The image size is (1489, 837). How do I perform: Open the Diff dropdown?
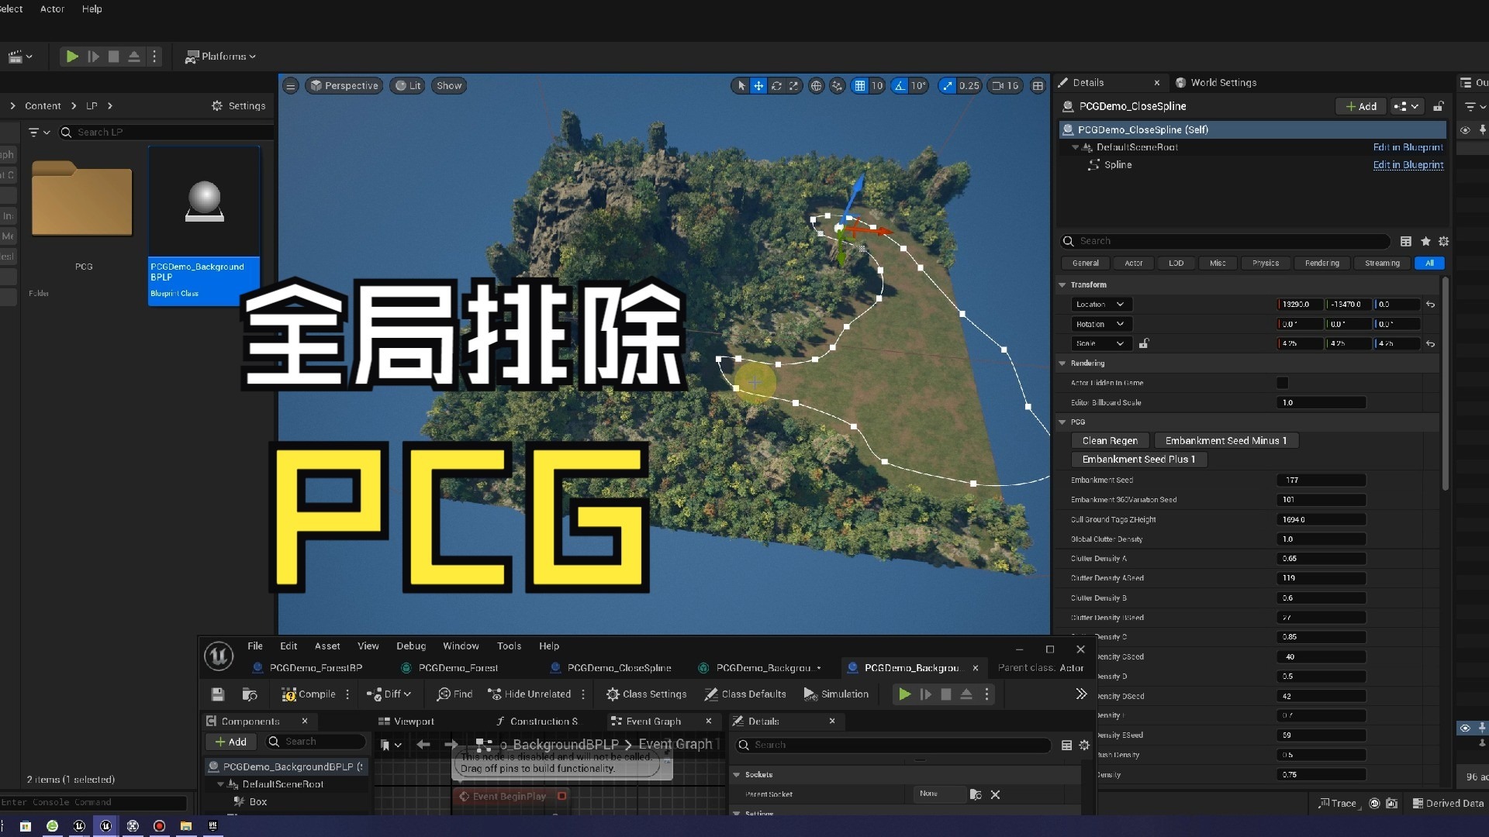click(x=389, y=694)
